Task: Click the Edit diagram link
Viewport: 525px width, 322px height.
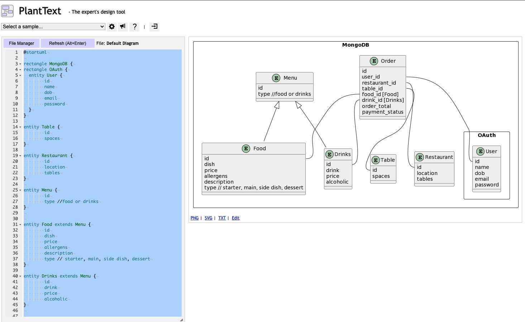Action: coord(236,218)
